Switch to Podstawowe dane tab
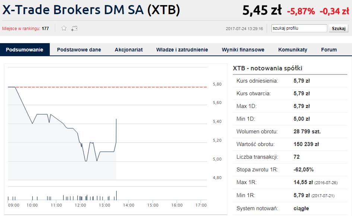Viewport: 352px width, 216px height. (79, 50)
